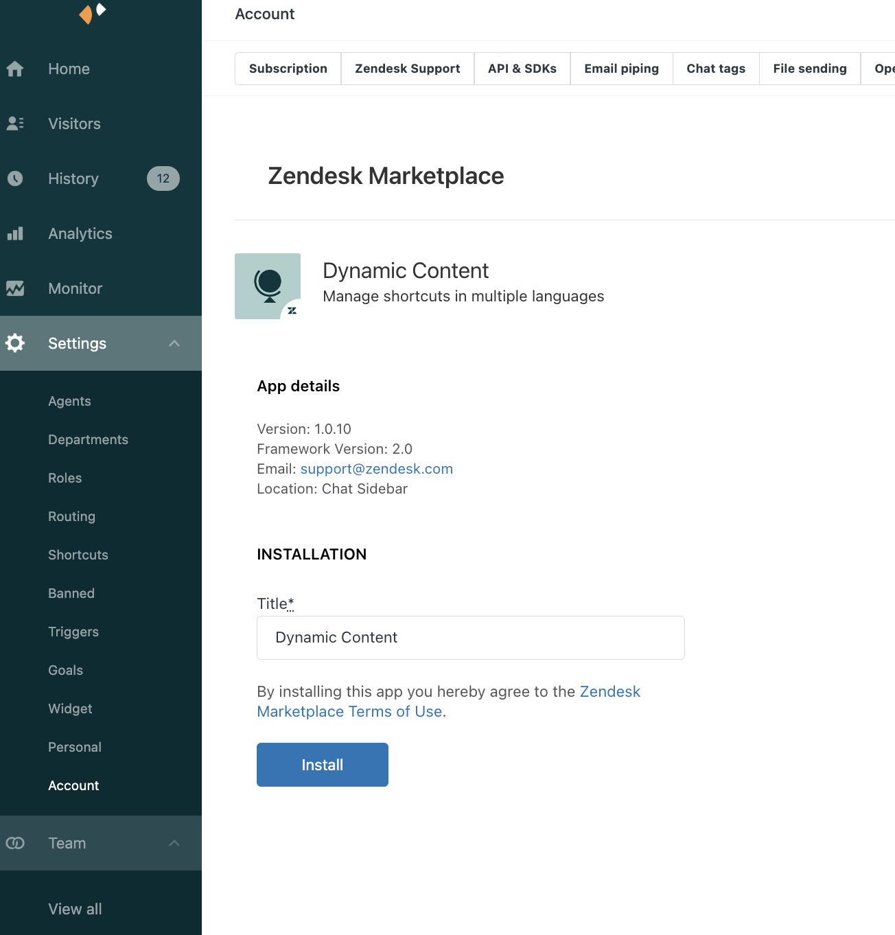Click the Home house icon
This screenshot has width=895, height=935.
pyautogui.click(x=15, y=69)
